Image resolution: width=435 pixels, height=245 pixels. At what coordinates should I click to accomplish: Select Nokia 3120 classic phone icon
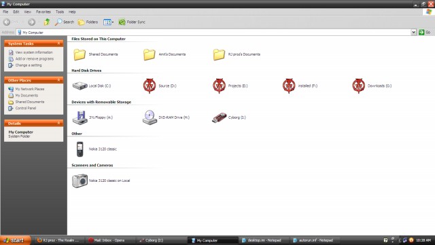coord(80,149)
